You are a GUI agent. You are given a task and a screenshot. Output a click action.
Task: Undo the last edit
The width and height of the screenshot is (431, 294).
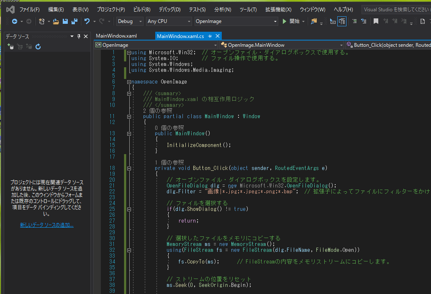click(x=87, y=21)
